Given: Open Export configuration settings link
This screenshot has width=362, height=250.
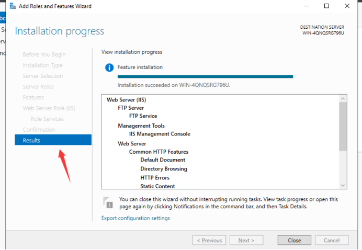Looking at the screenshot, I should [135, 218].
